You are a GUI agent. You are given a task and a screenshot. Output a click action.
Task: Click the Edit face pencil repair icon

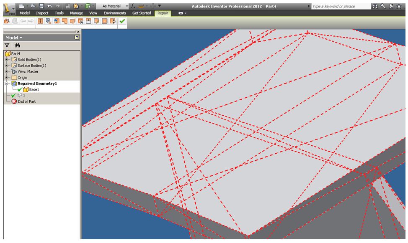pos(96,21)
